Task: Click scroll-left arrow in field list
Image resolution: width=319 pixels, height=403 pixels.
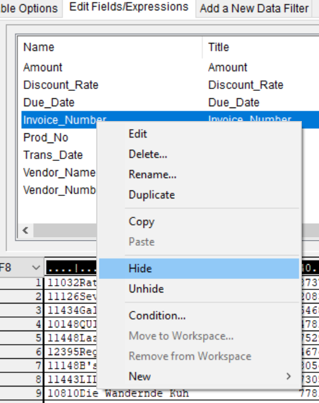Action: pyautogui.click(x=25, y=230)
